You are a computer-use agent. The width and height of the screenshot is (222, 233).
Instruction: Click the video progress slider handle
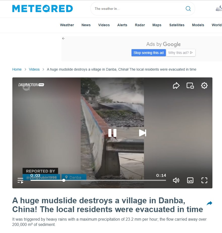pyautogui.click(x=64, y=180)
